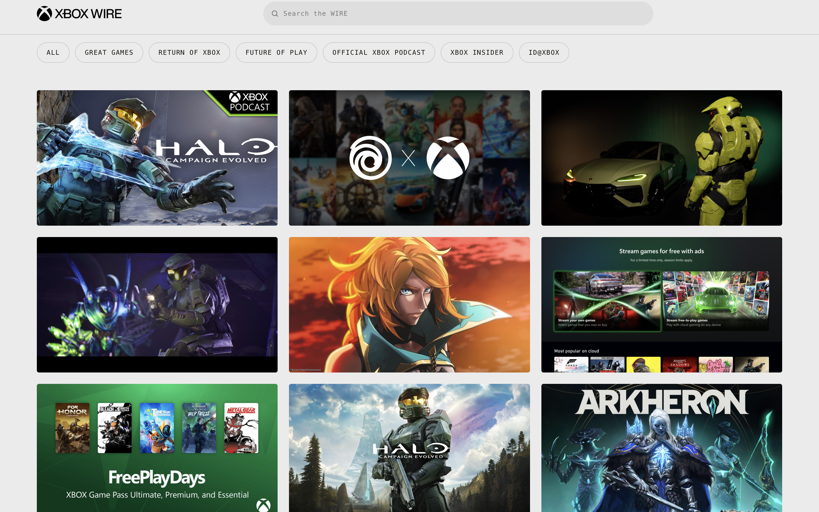The image size is (819, 512).
Task: Click the Tides of Tomorrow cover
Action: [x=157, y=428]
